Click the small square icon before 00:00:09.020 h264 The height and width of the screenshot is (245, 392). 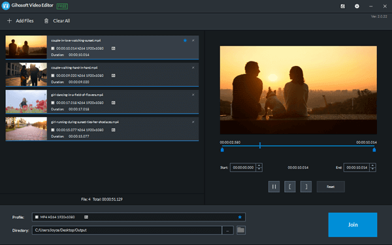53,76
